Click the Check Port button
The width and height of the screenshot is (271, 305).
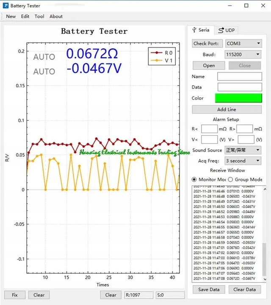[x=207, y=43]
